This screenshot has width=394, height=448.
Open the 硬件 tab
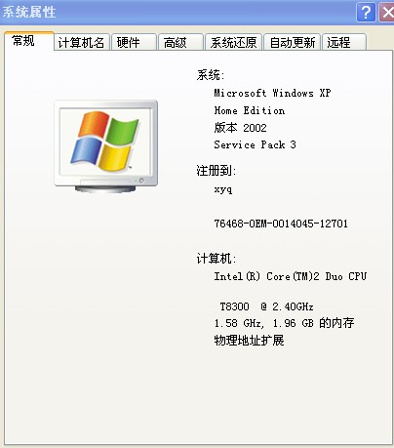(134, 42)
